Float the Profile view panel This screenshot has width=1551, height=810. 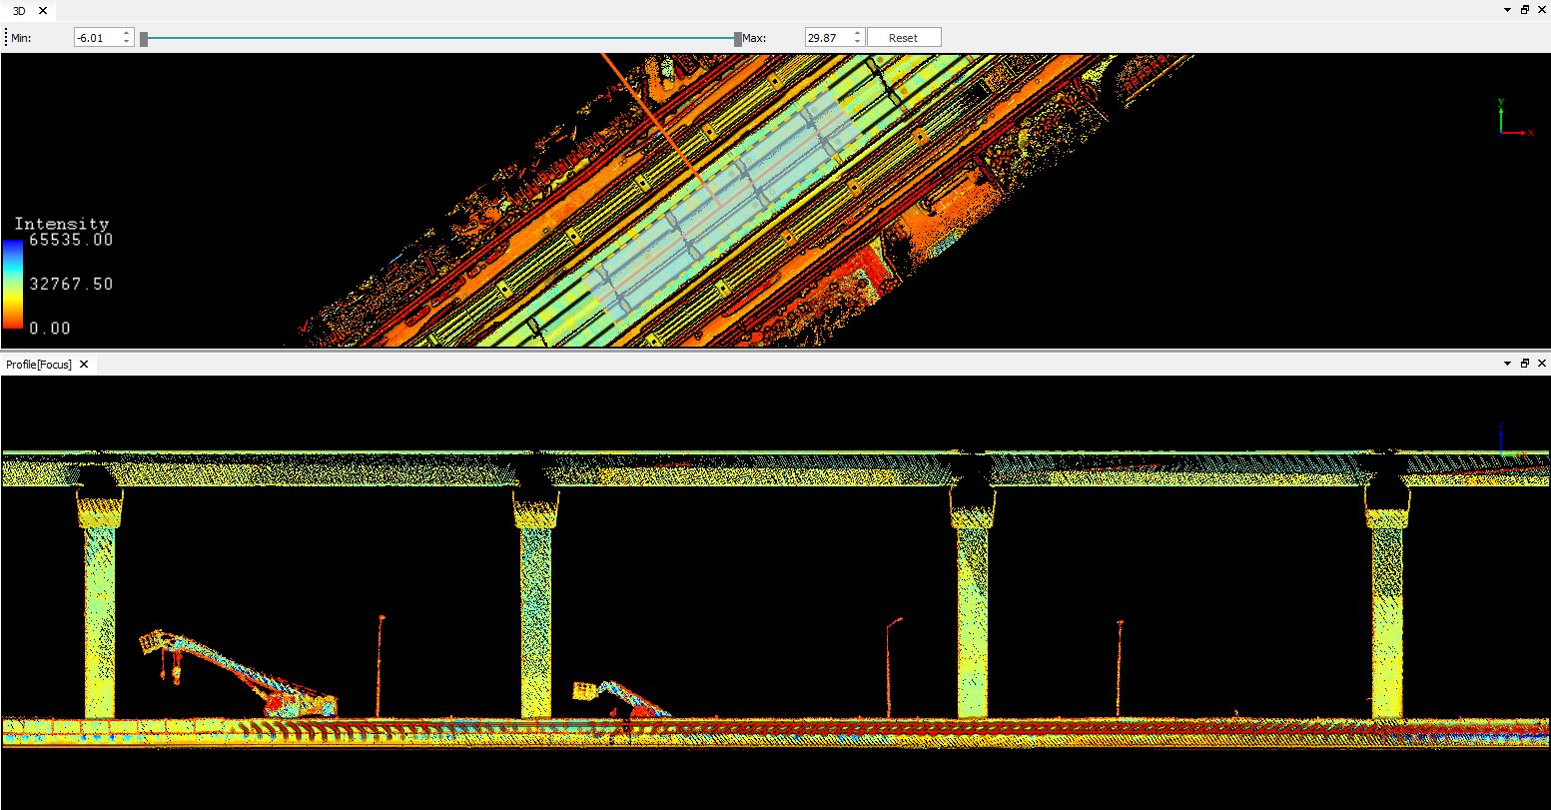tap(1525, 364)
